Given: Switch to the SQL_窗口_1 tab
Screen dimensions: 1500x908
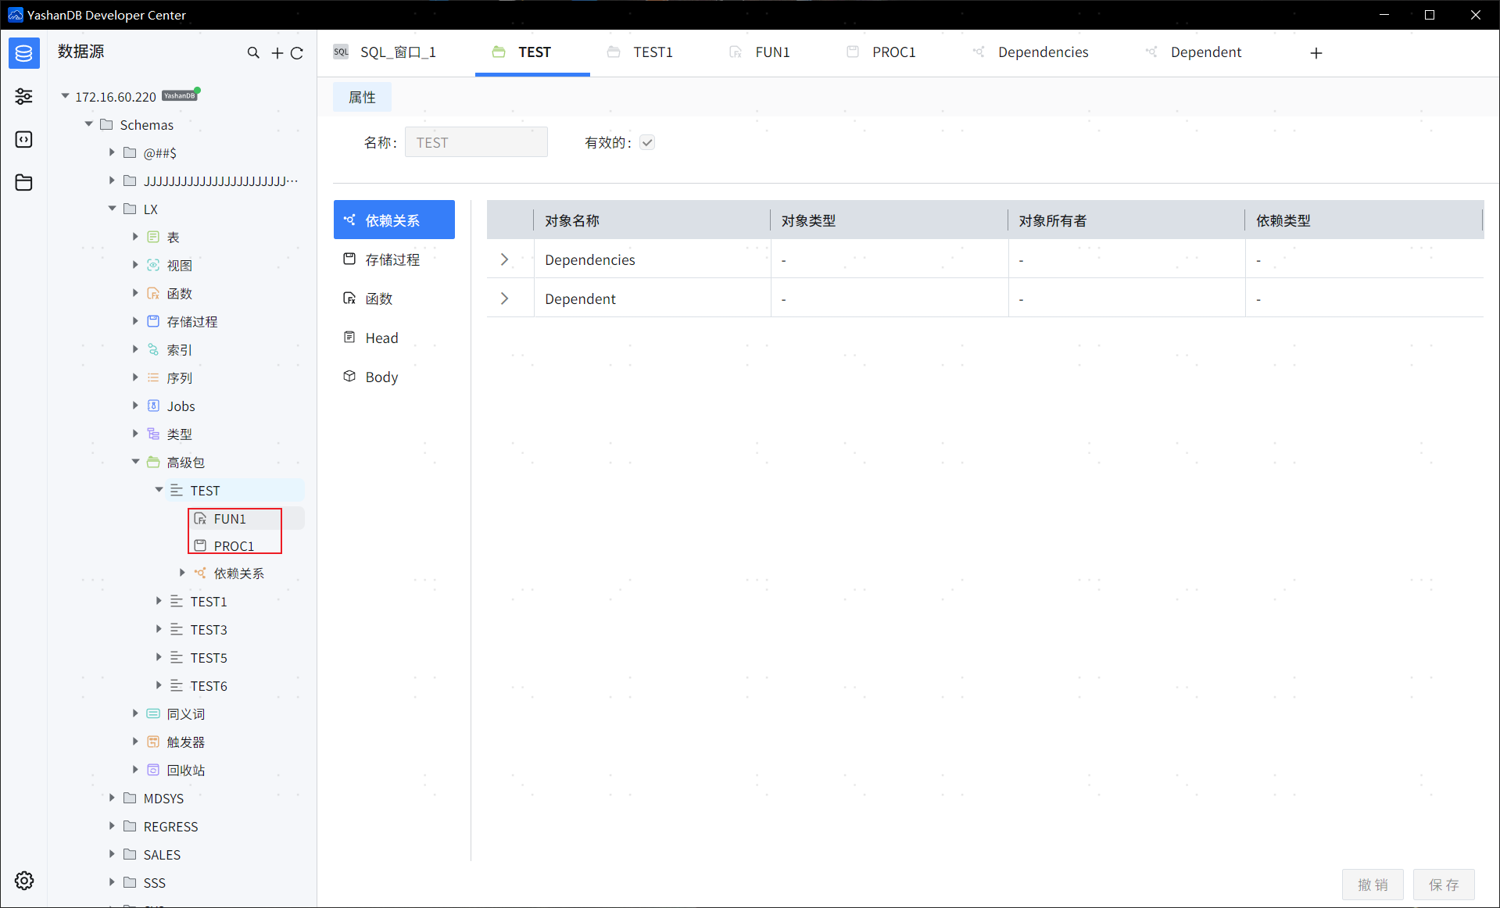Looking at the screenshot, I should click(397, 52).
